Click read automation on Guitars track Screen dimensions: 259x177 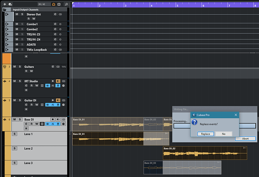click(26, 71)
